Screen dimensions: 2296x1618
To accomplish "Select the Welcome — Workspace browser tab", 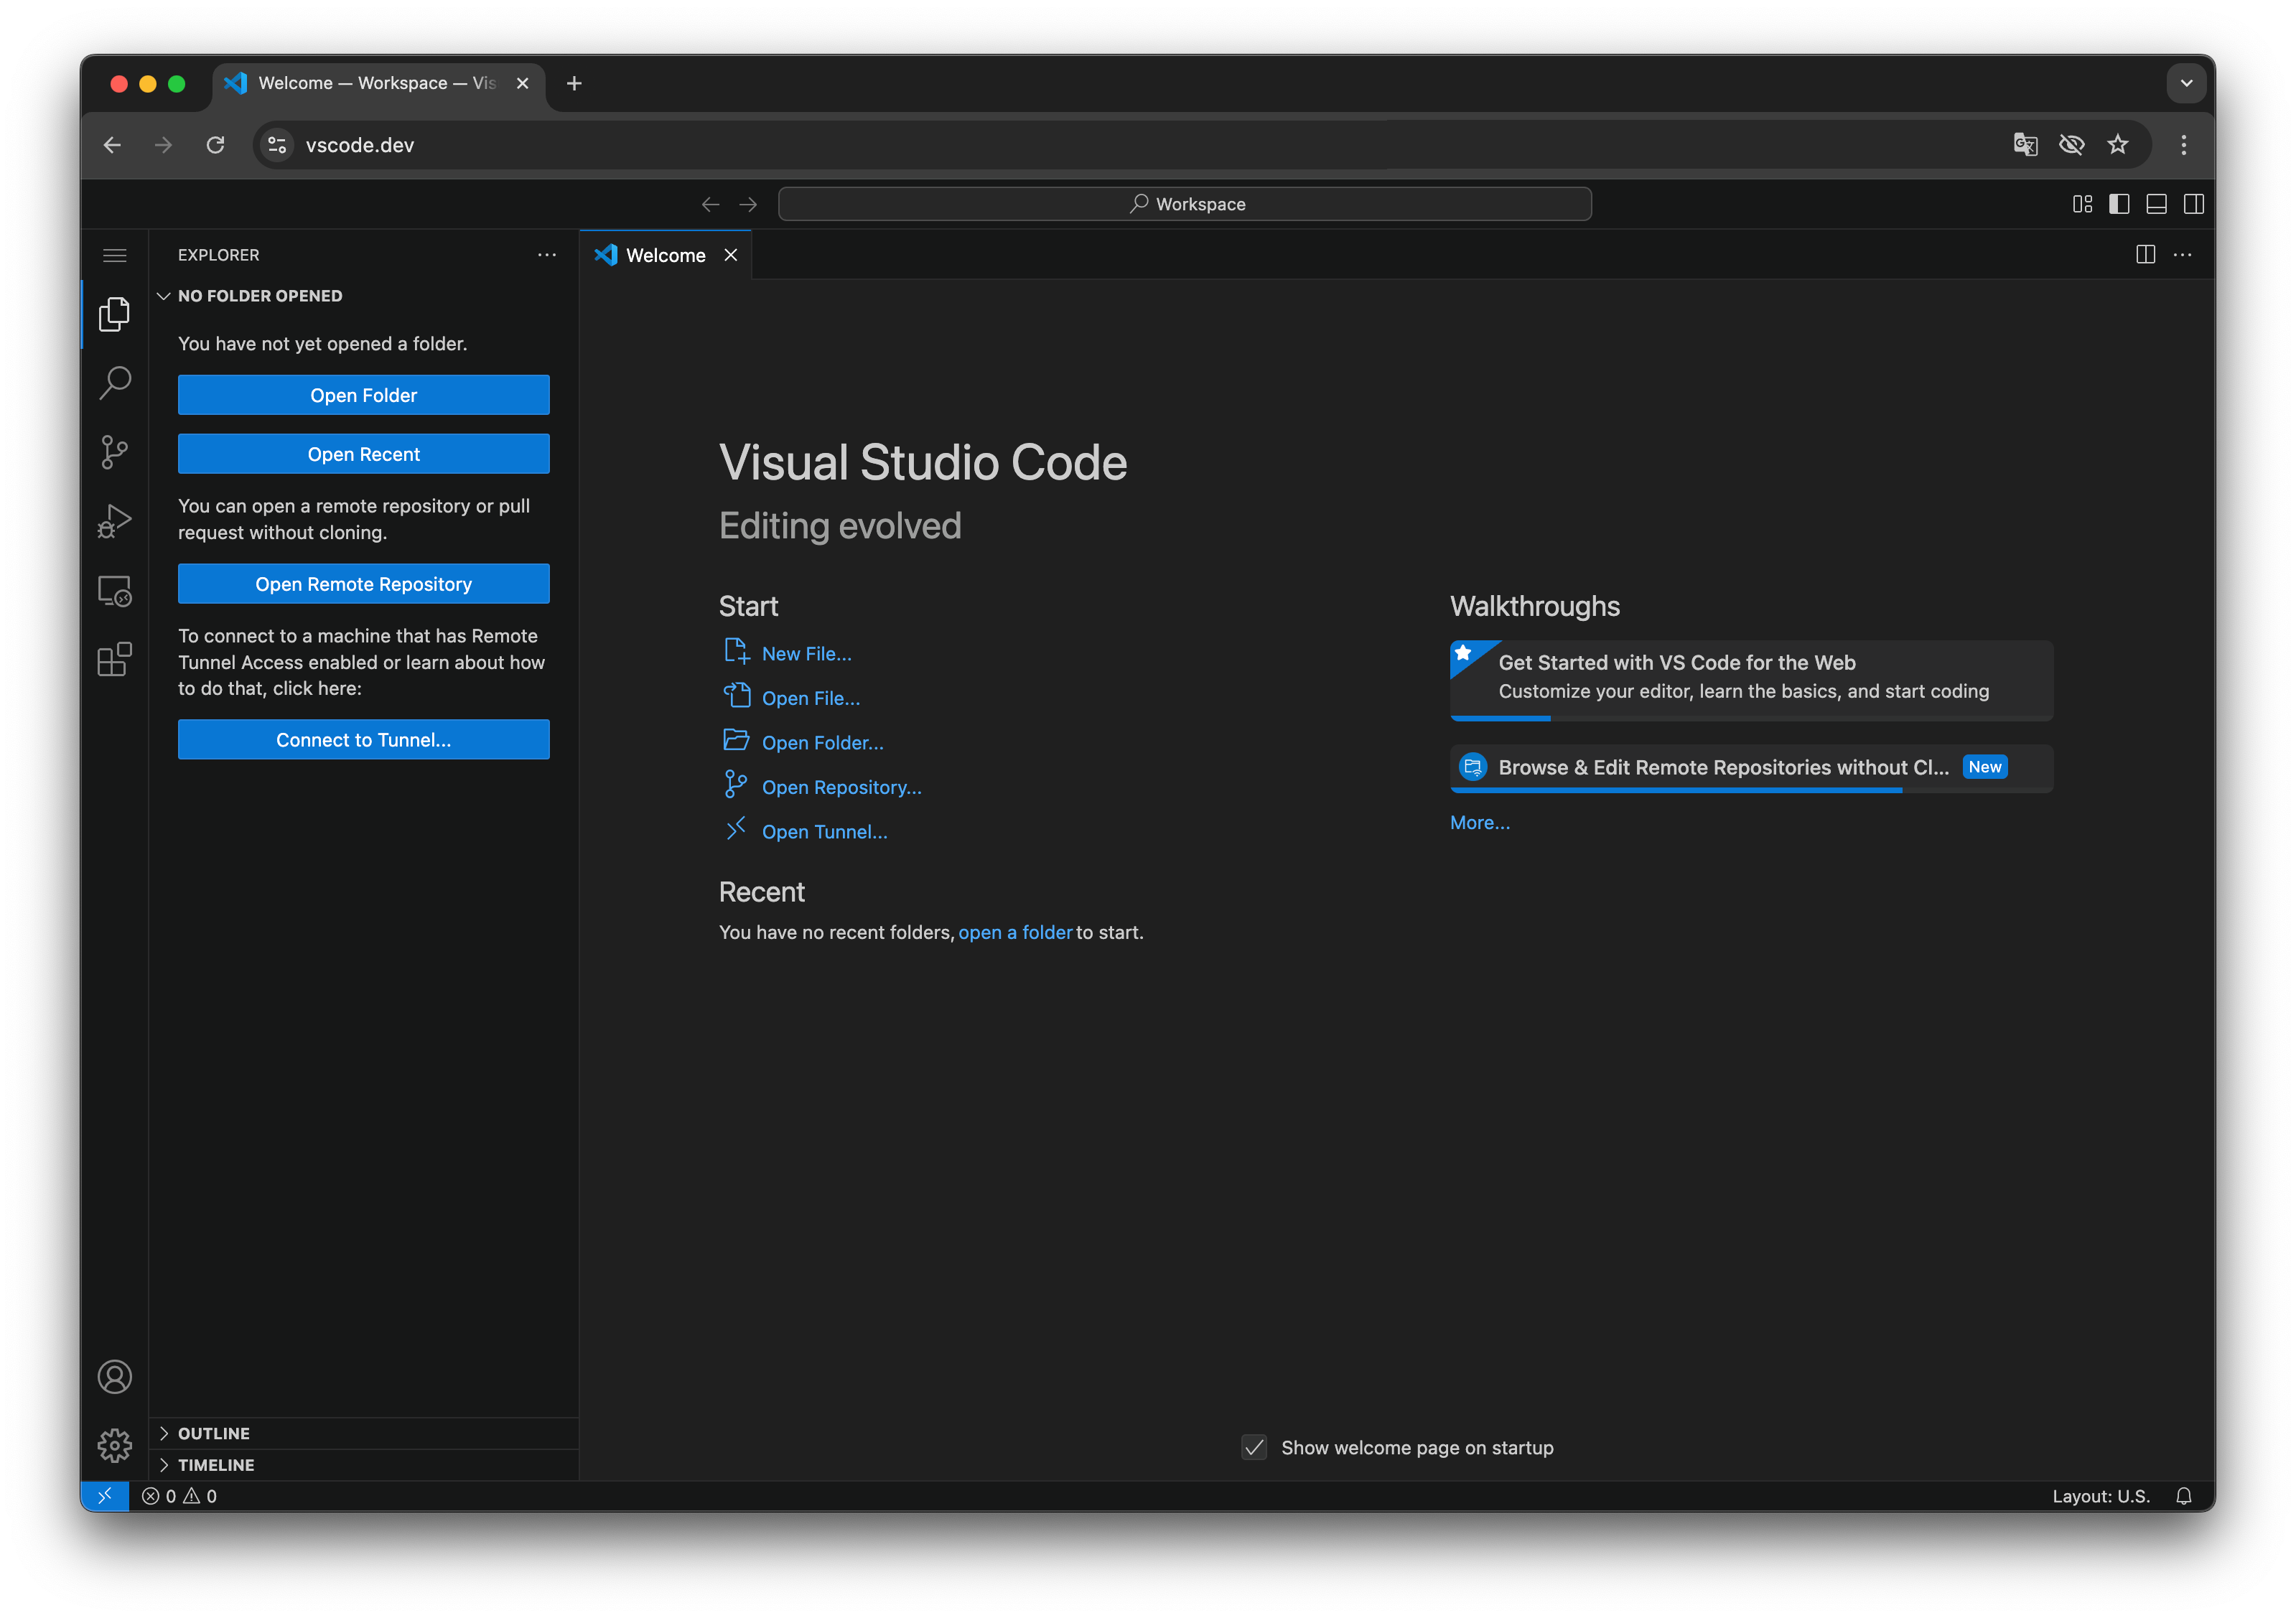I will [378, 83].
